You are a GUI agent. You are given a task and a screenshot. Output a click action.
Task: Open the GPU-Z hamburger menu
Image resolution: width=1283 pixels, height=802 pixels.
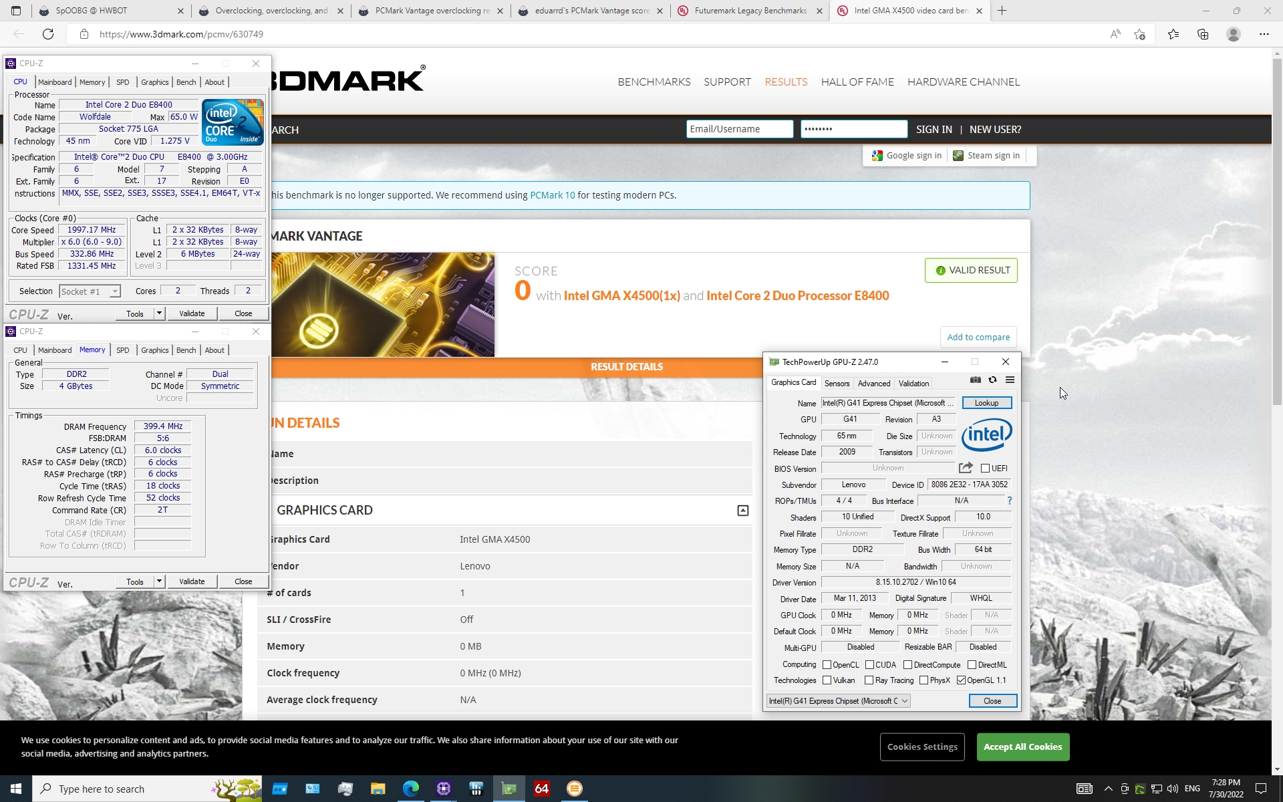point(1010,380)
